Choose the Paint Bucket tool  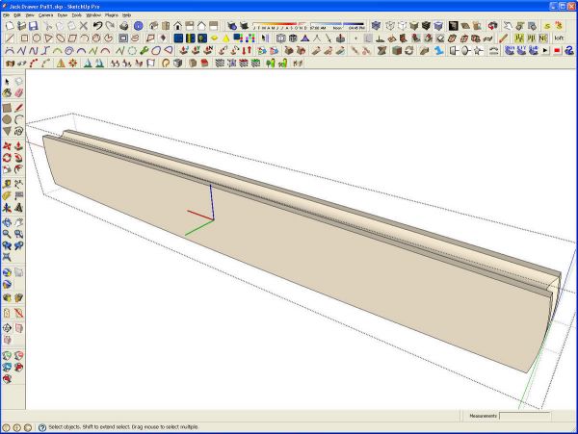(x=7, y=93)
